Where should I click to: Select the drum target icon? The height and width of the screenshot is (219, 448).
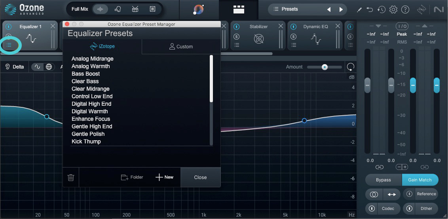tap(135, 9)
